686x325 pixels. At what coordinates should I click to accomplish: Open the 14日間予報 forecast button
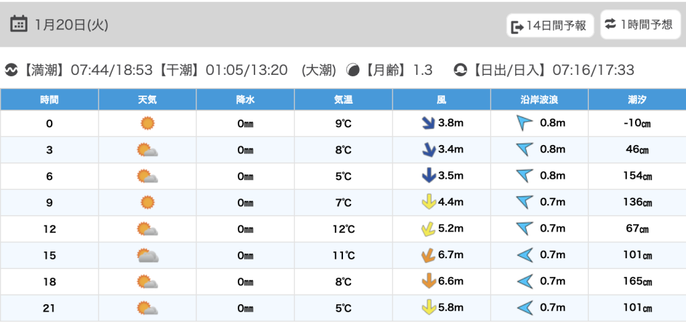click(x=549, y=26)
